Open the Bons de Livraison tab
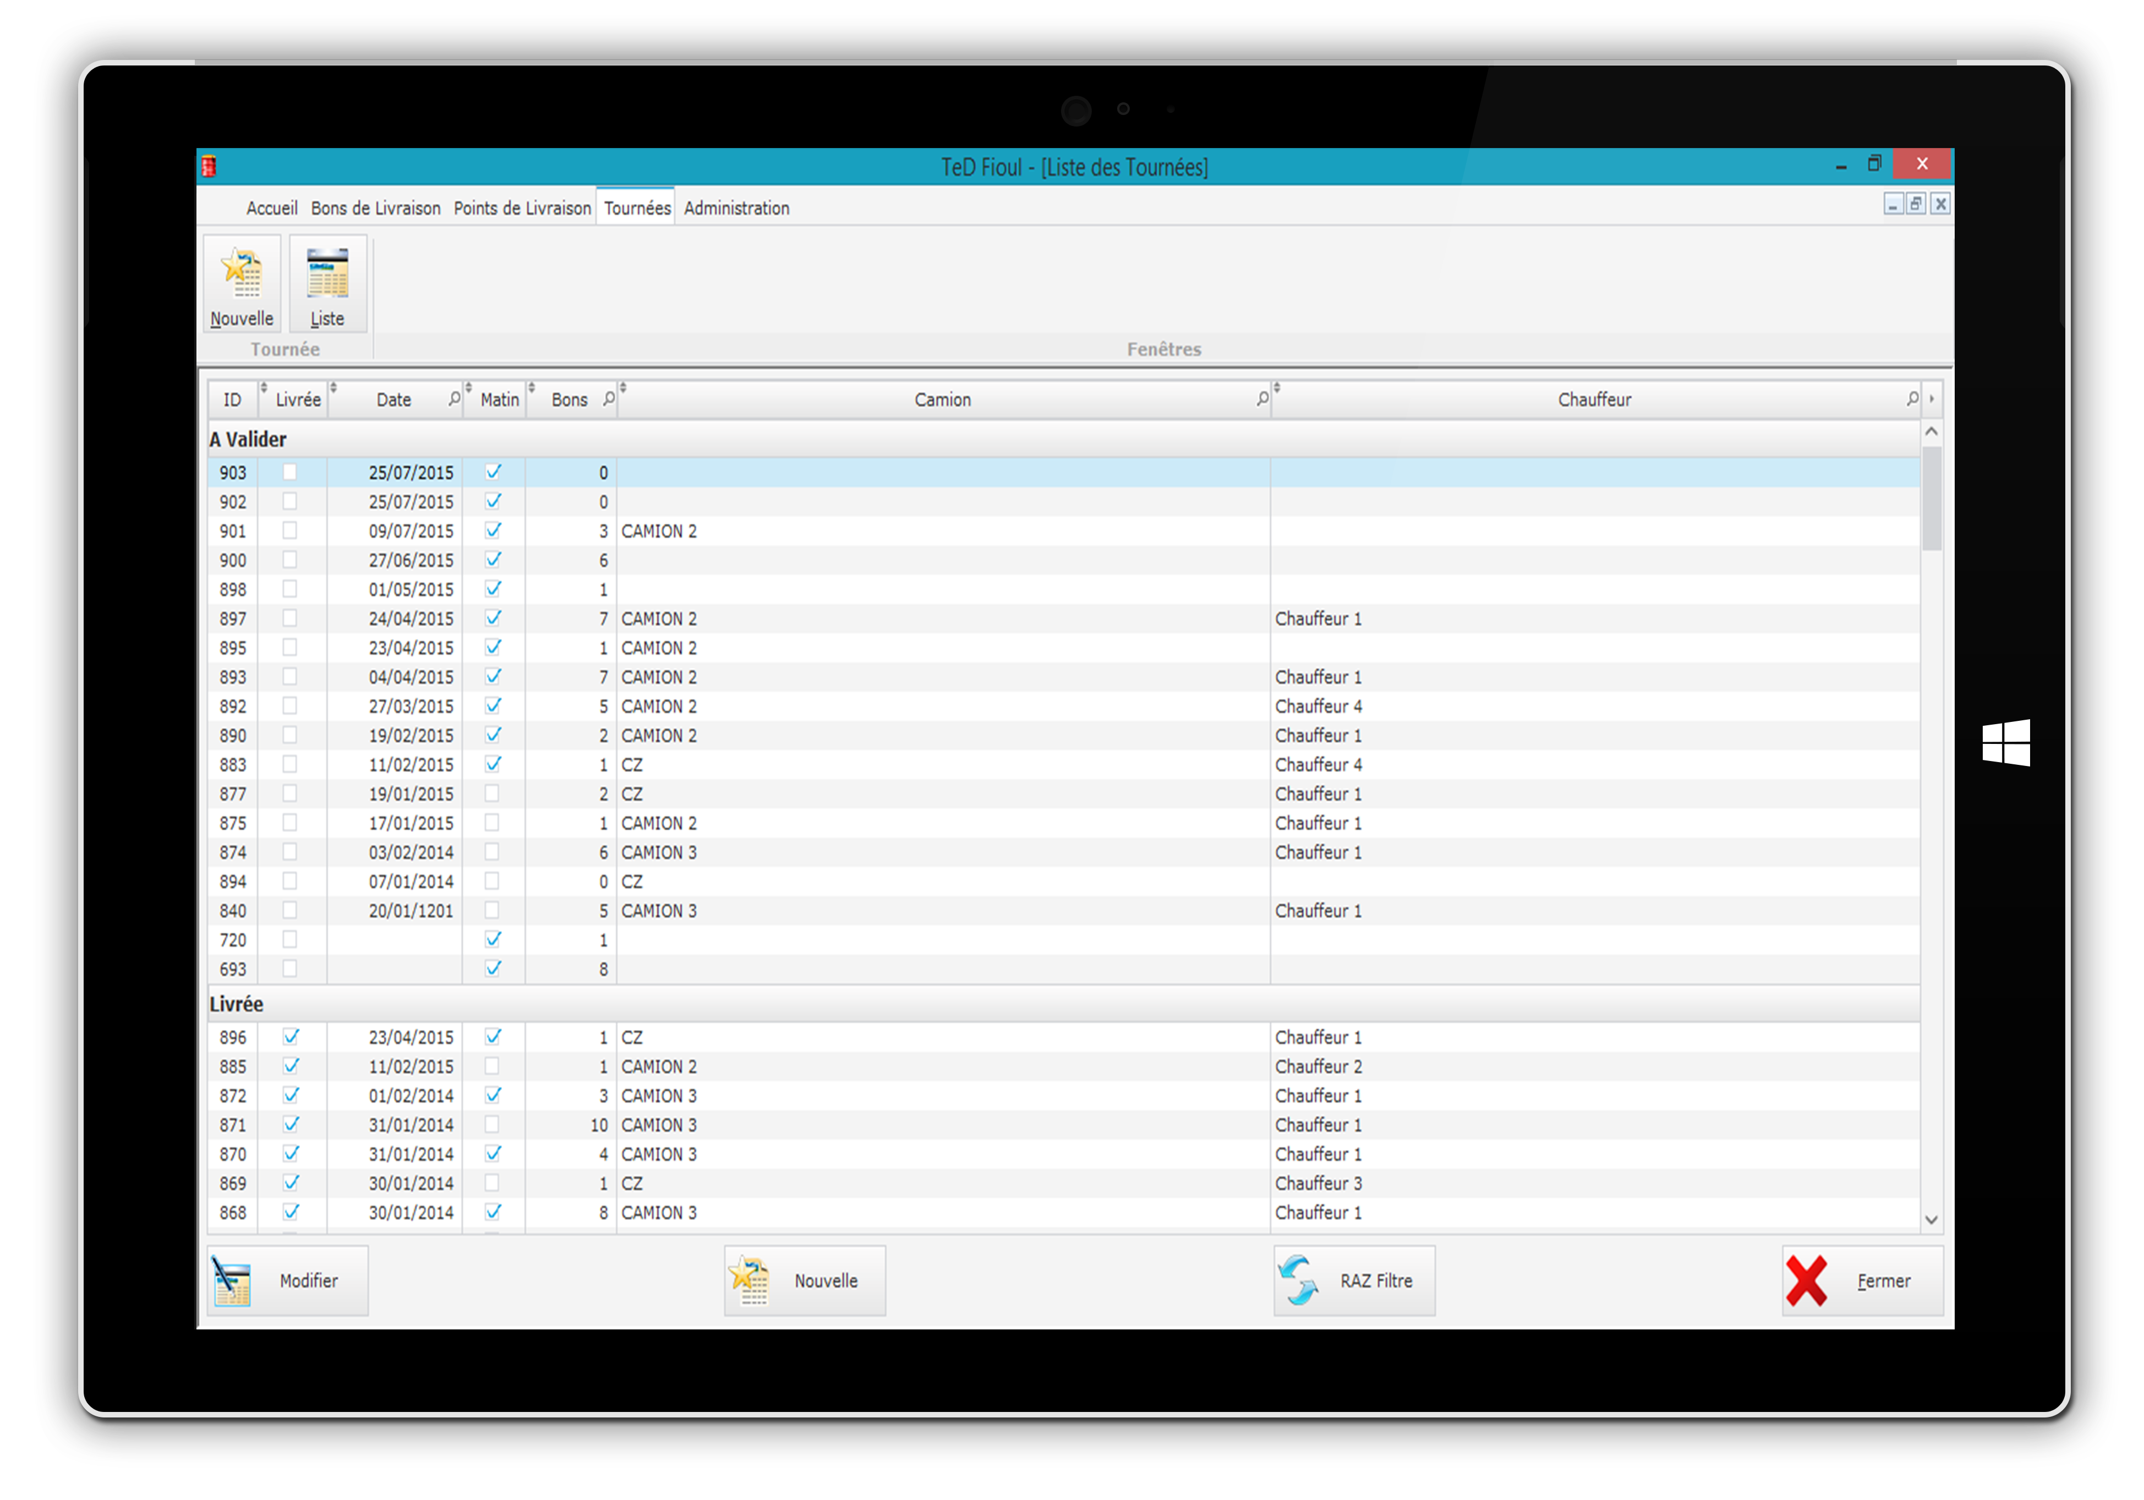This screenshot has height=1500, width=2144. [x=375, y=209]
